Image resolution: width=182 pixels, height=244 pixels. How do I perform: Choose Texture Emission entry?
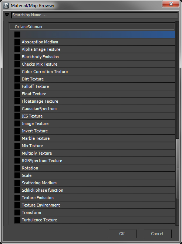click(94, 198)
